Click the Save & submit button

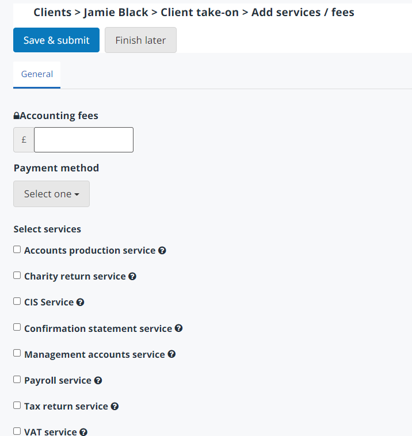[x=56, y=40]
